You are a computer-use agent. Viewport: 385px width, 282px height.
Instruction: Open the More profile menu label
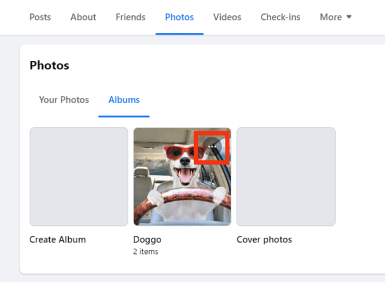pos(331,17)
